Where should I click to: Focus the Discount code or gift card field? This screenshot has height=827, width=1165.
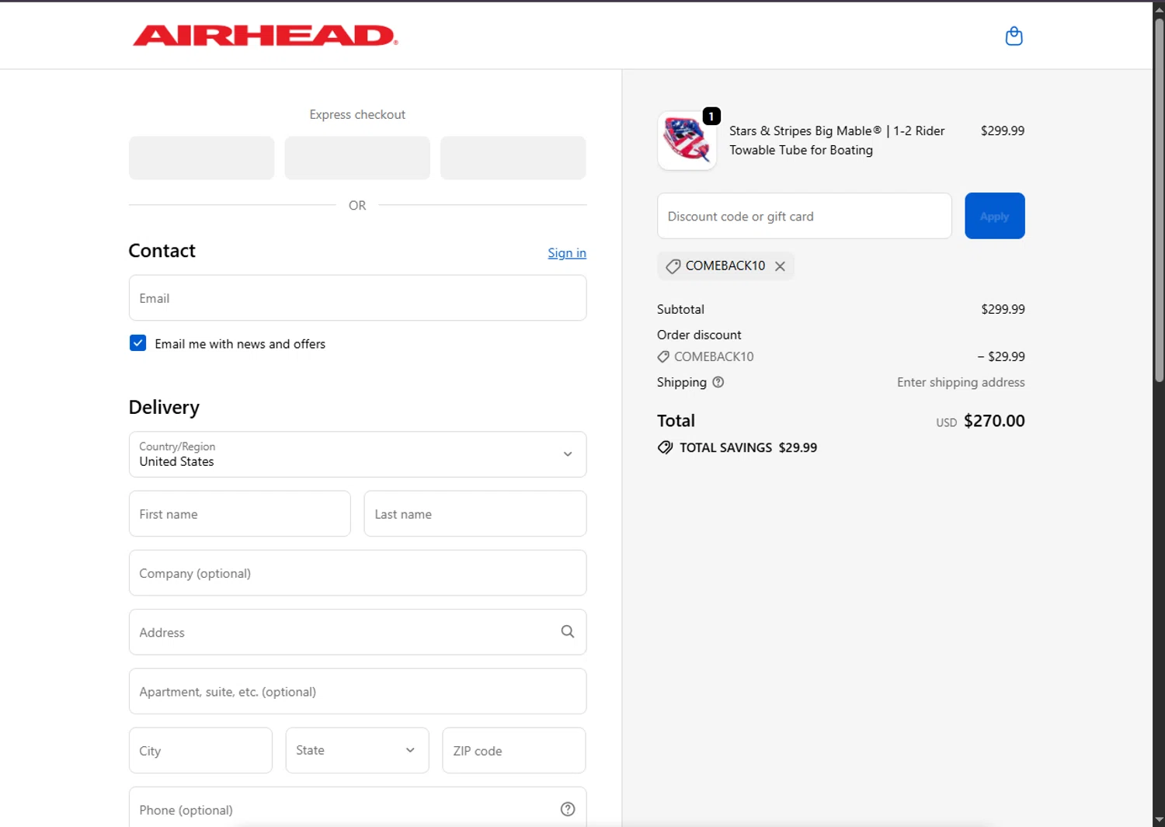point(805,216)
